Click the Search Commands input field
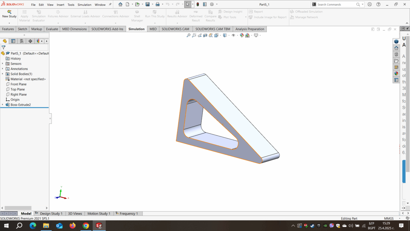This screenshot has width=410, height=231. click(x=336, y=4)
